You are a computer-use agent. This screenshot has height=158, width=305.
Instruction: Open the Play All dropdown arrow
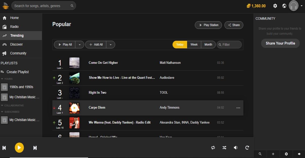[80, 45]
